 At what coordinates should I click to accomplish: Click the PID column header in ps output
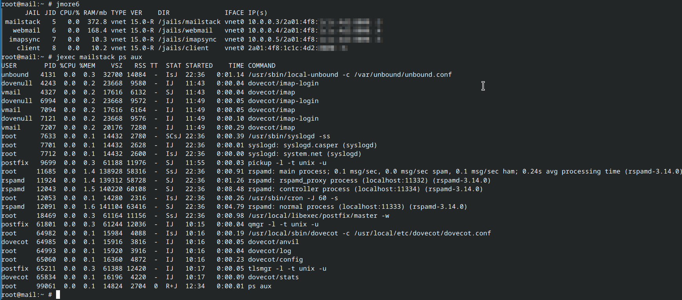point(50,66)
